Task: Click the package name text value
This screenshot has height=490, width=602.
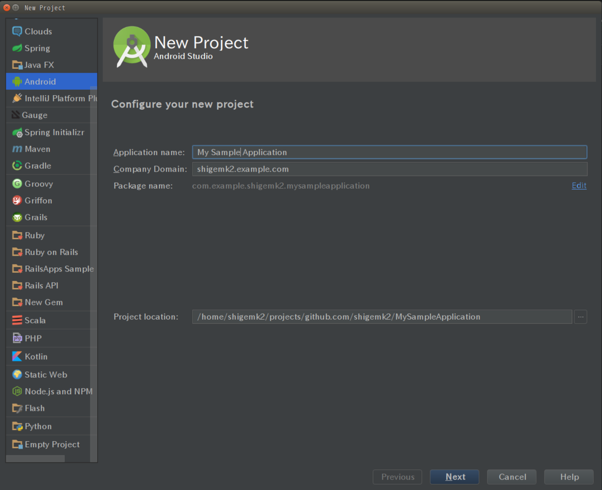Action: click(280, 186)
